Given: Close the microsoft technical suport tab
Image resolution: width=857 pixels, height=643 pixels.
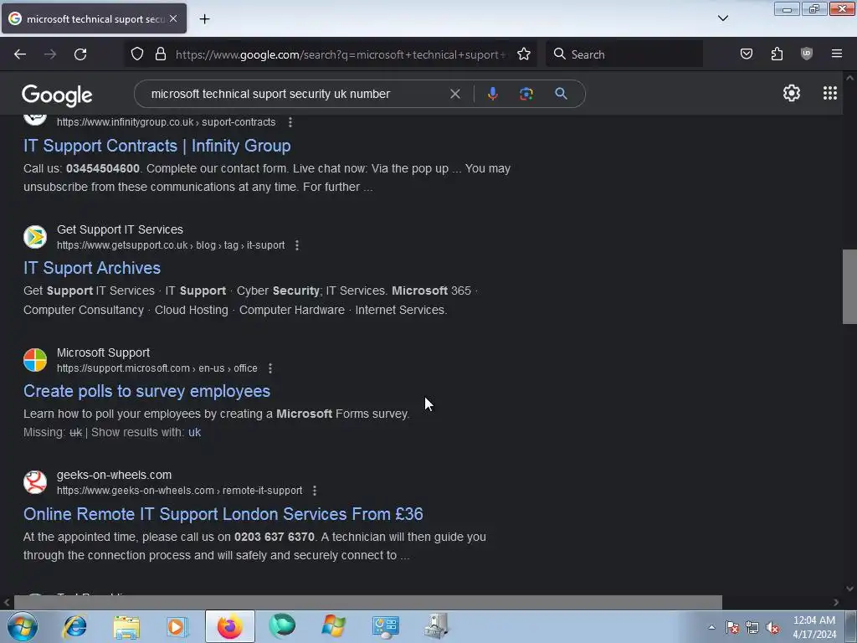Looking at the screenshot, I should pyautogui.click(x=173, y=18).
